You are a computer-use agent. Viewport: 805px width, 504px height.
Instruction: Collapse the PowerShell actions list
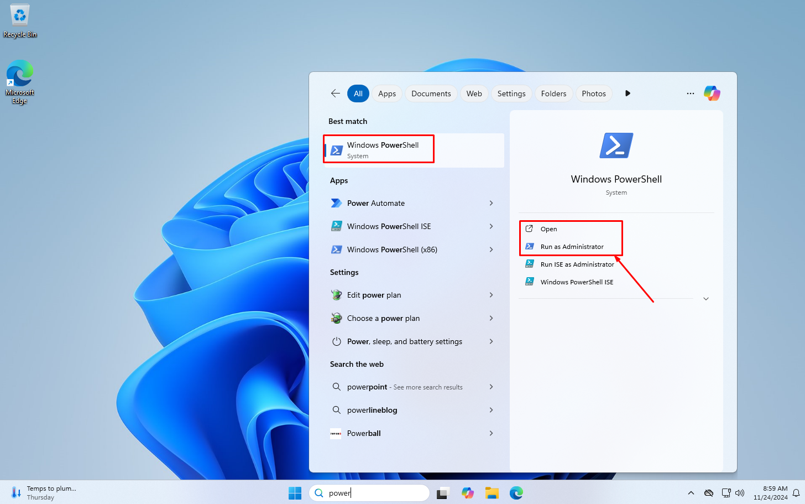coord(705,298)
